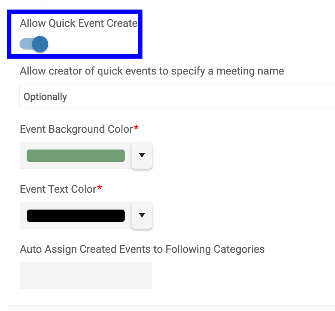The width and height of the screenshot is (335, 311).
Task: Click the light blue track of the toggle
Action: pyautogui.click(x=25, y=44)
